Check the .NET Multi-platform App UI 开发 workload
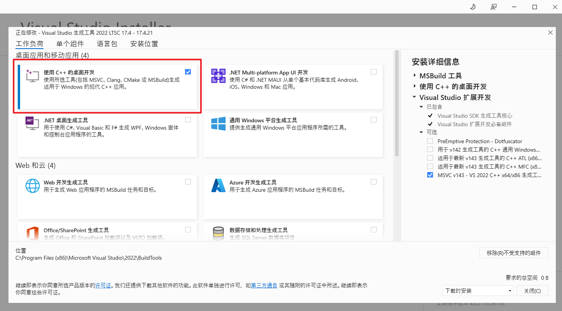 pyautogui.click(x=374, y=72)
